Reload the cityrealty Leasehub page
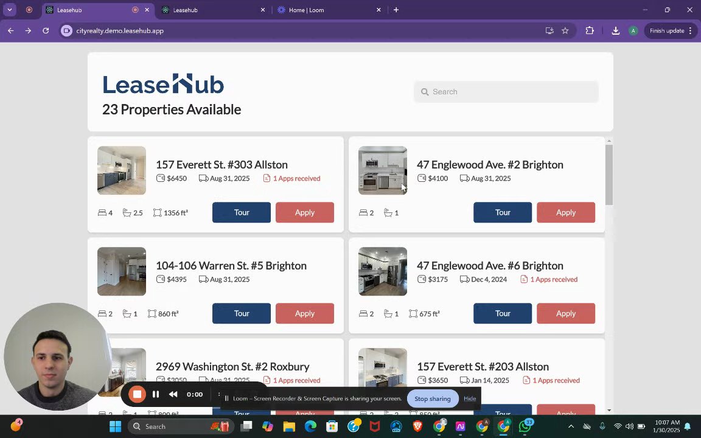 (x=46, y=31)
